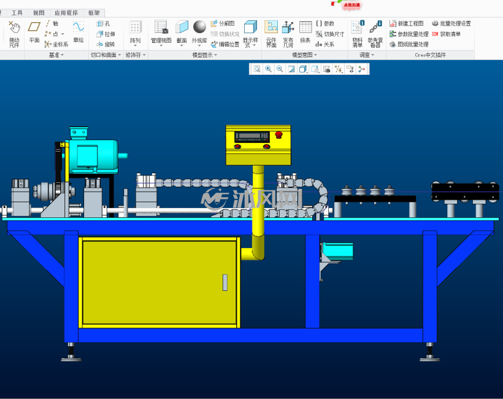The image size is (503, 399).
Task: Open the Appearance Gallery (外观库)
Action: click(199, 33)
